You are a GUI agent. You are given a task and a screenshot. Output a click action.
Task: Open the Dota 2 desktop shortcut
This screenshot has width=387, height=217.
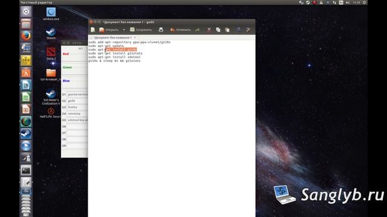[51, 54]
